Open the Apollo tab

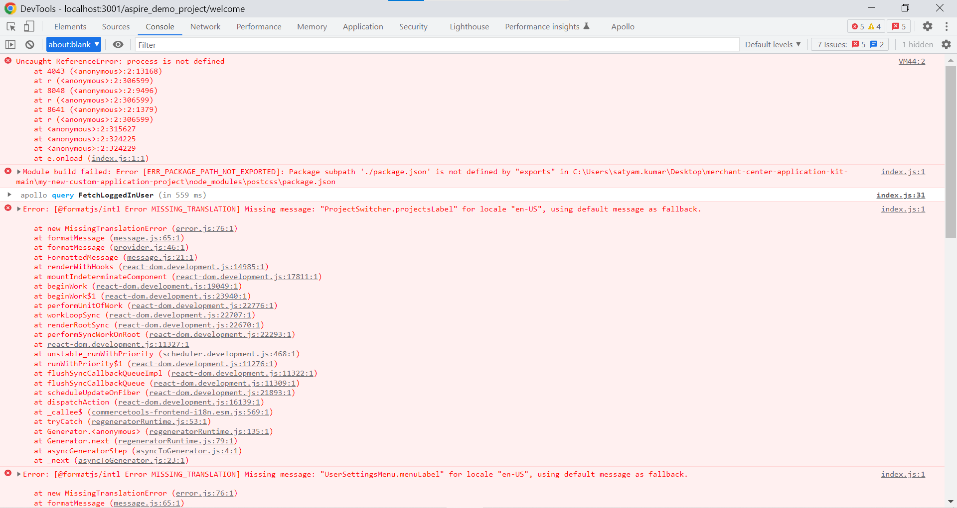(622, 26)
